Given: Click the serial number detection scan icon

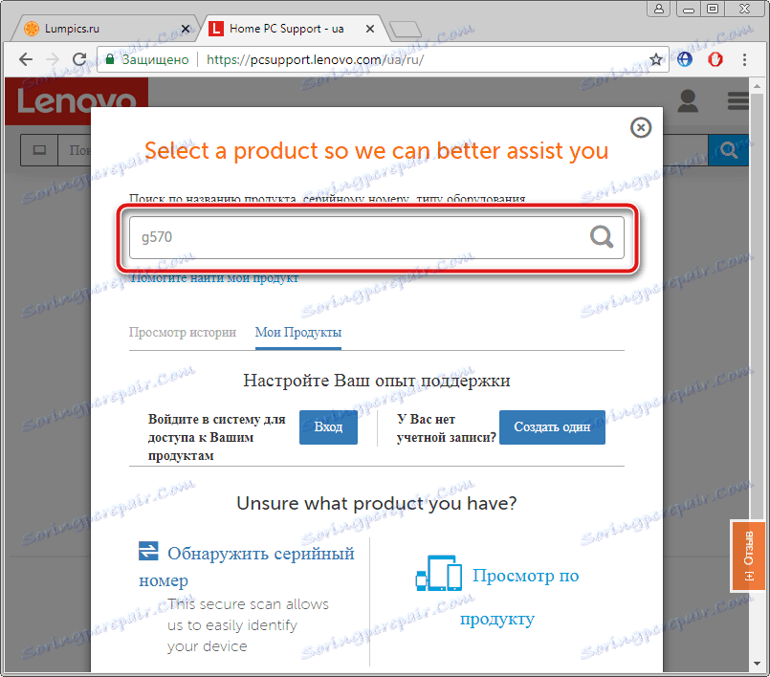Looking at the screenshot, I should click(148, 552).
